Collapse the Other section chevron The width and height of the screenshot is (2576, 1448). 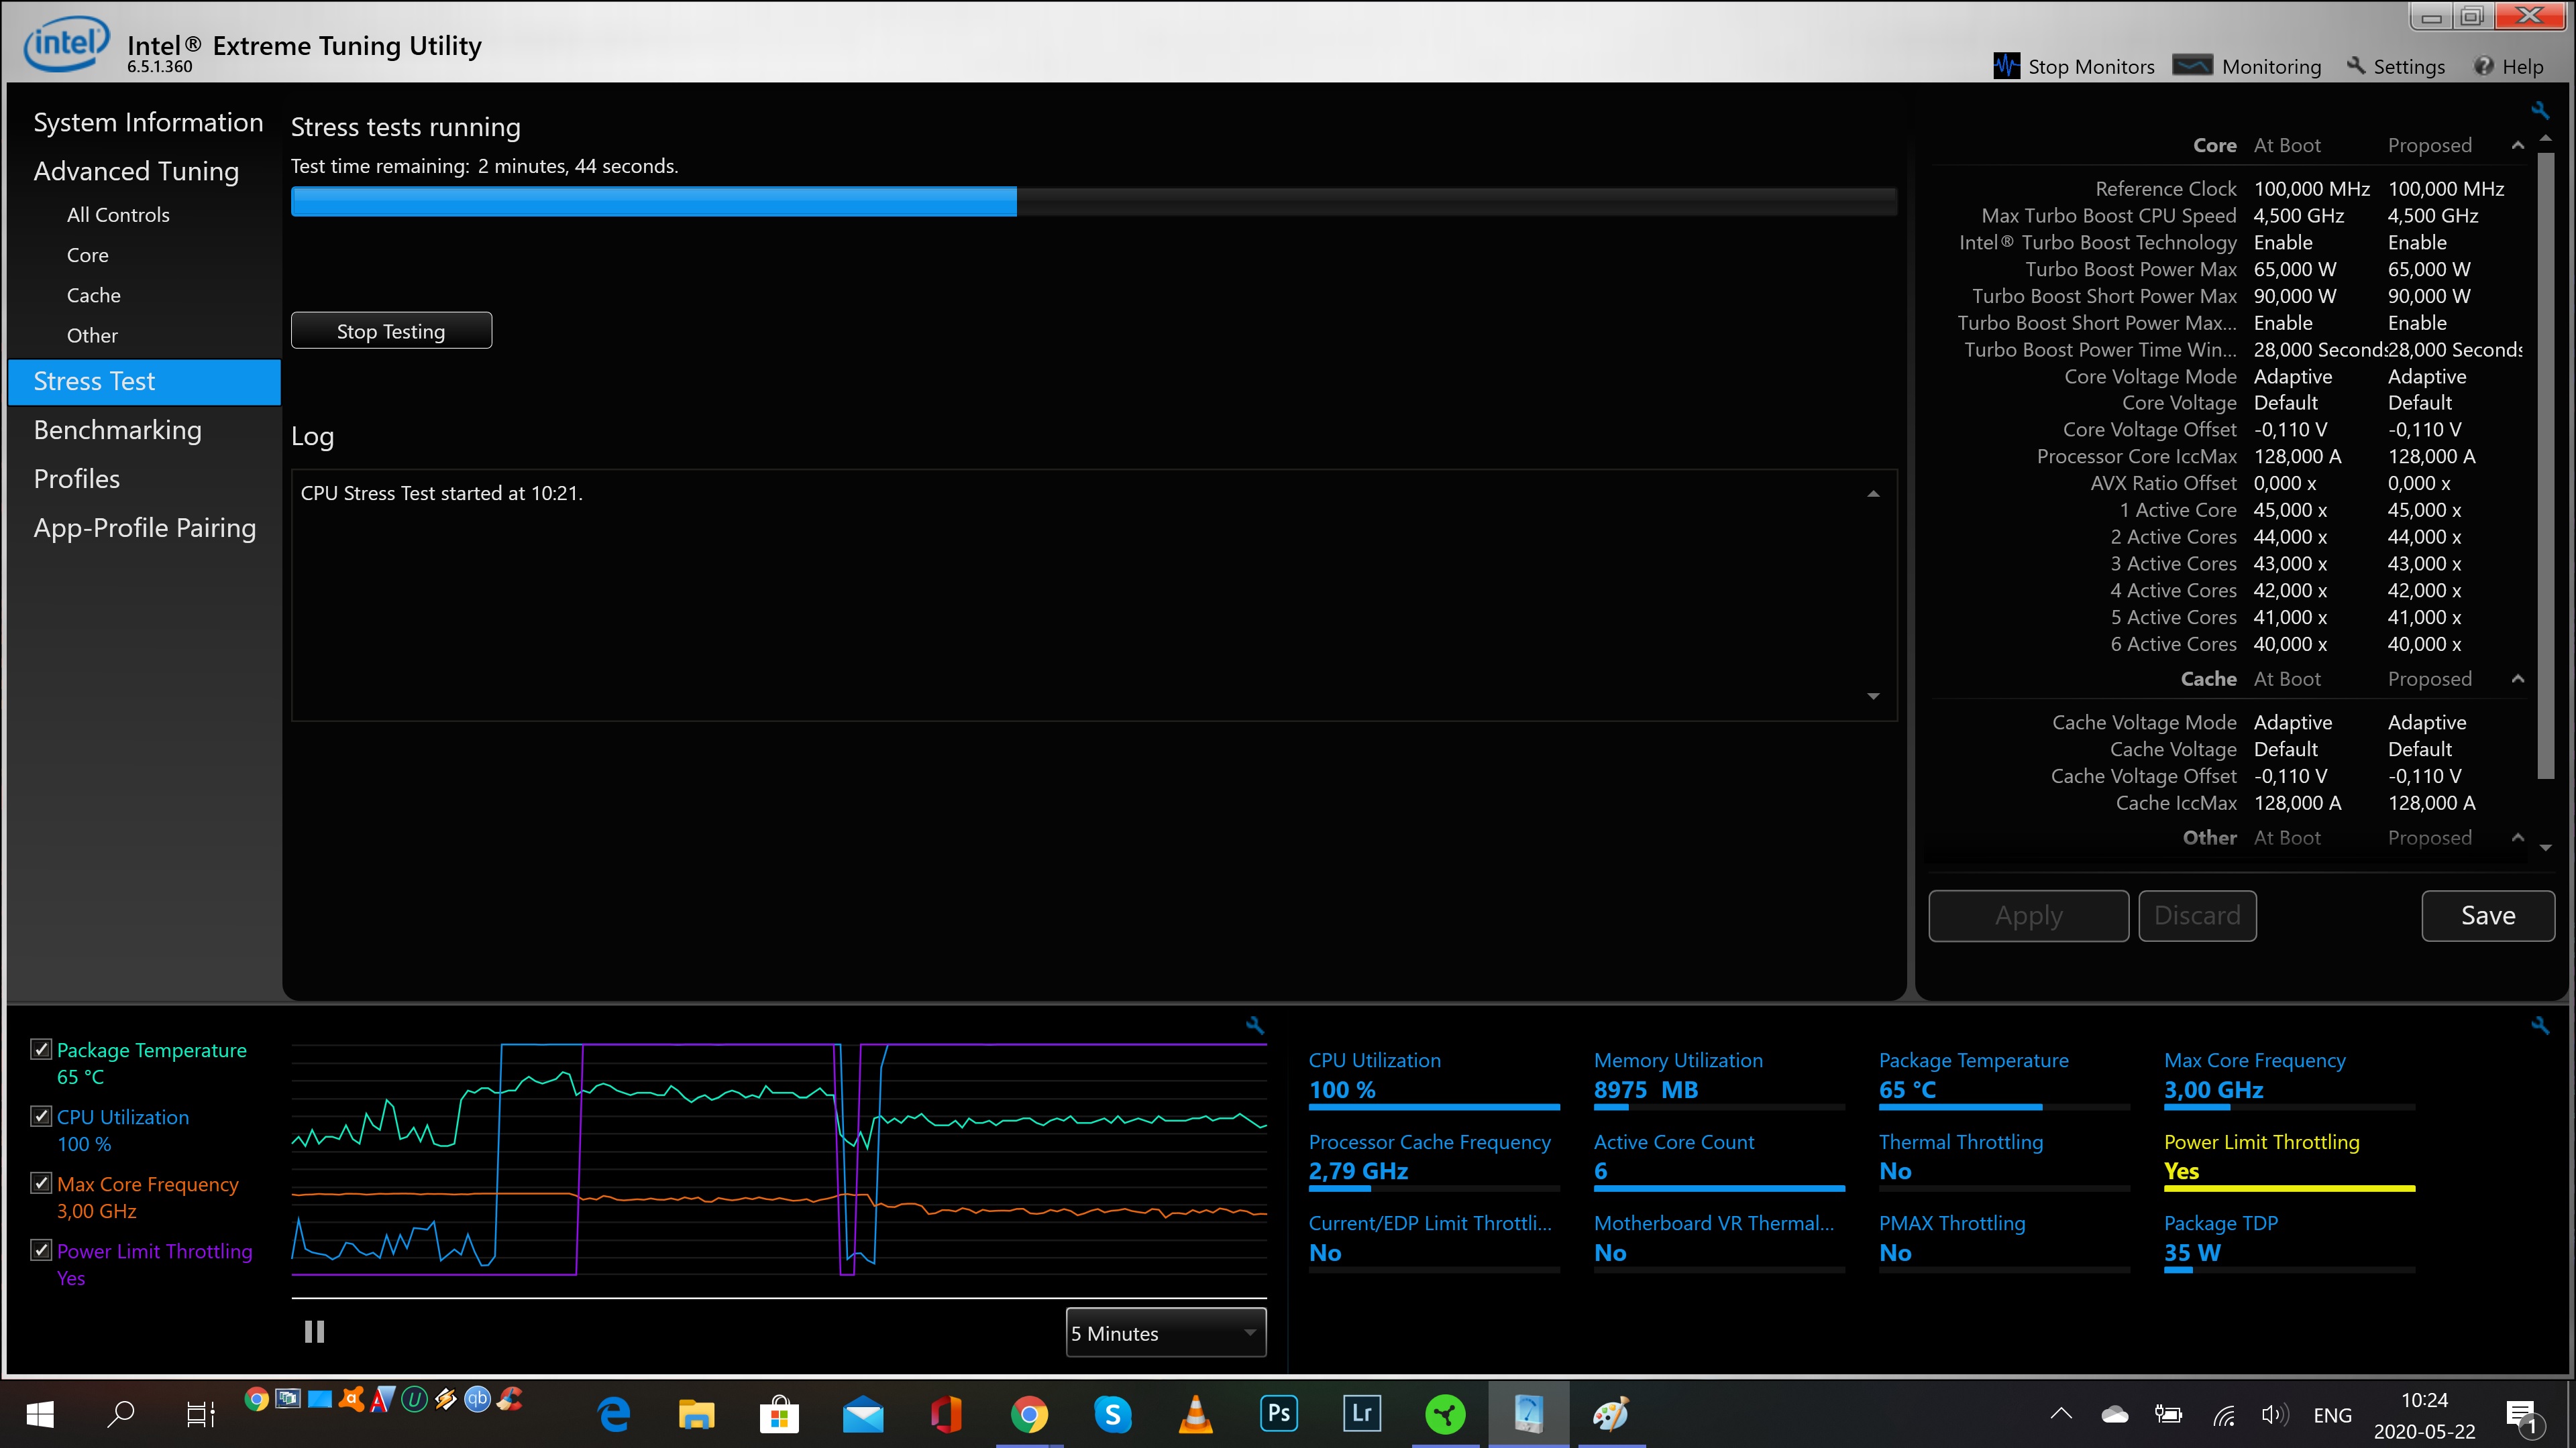2518,837
